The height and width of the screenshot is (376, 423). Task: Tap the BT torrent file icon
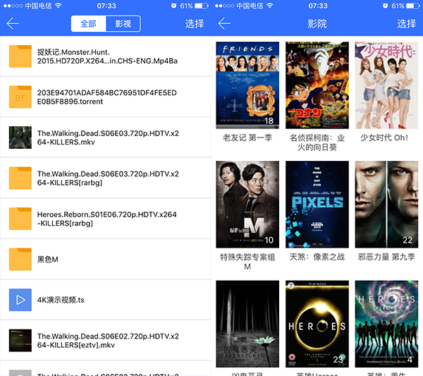20,97
